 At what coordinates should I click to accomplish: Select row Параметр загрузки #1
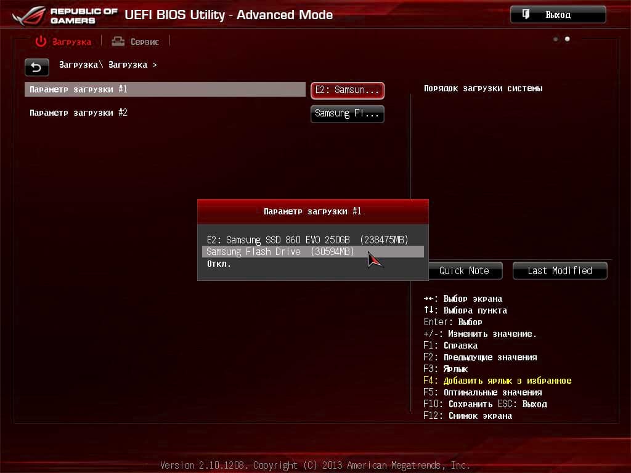click(x=165, y=89)
